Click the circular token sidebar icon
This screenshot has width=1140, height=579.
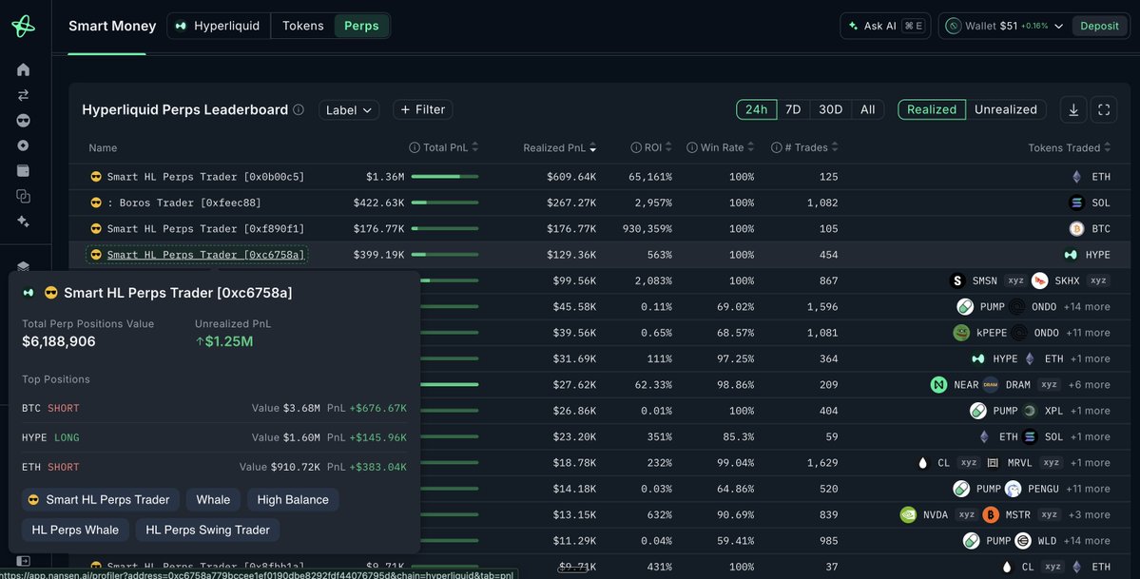[23, 145]
